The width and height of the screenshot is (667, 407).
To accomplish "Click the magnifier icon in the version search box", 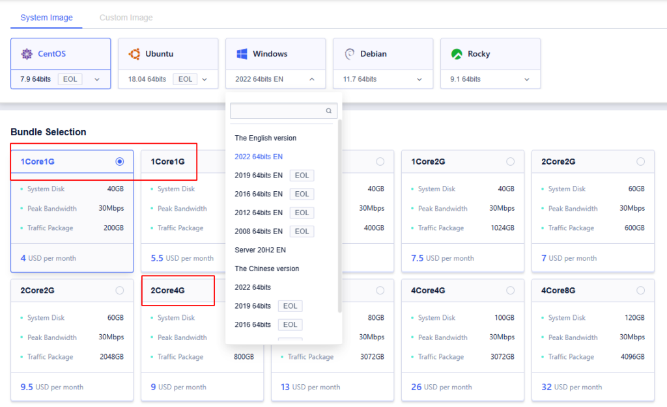I will click(329, 111).
